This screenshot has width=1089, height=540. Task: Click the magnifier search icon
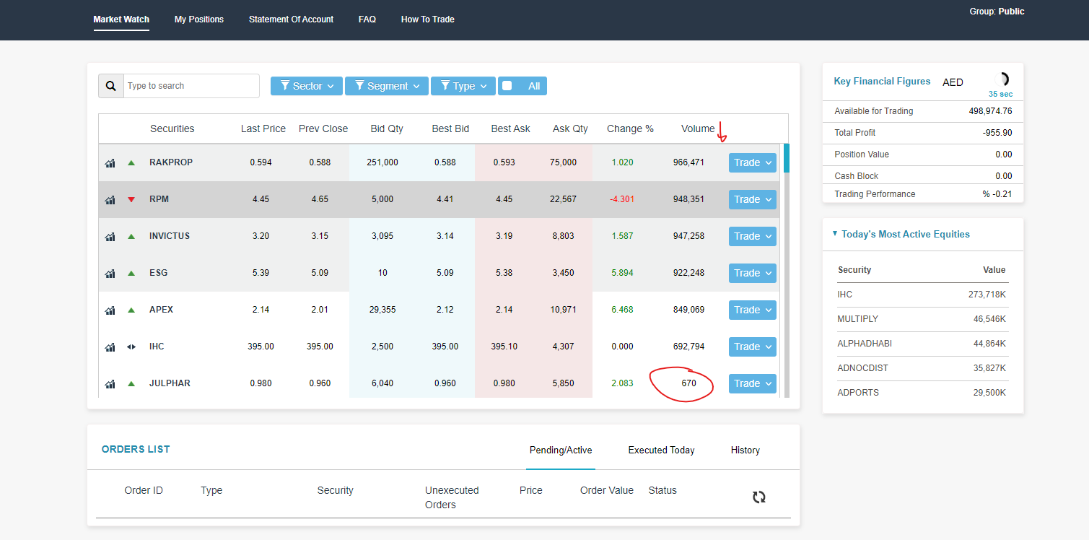(110, 85)
